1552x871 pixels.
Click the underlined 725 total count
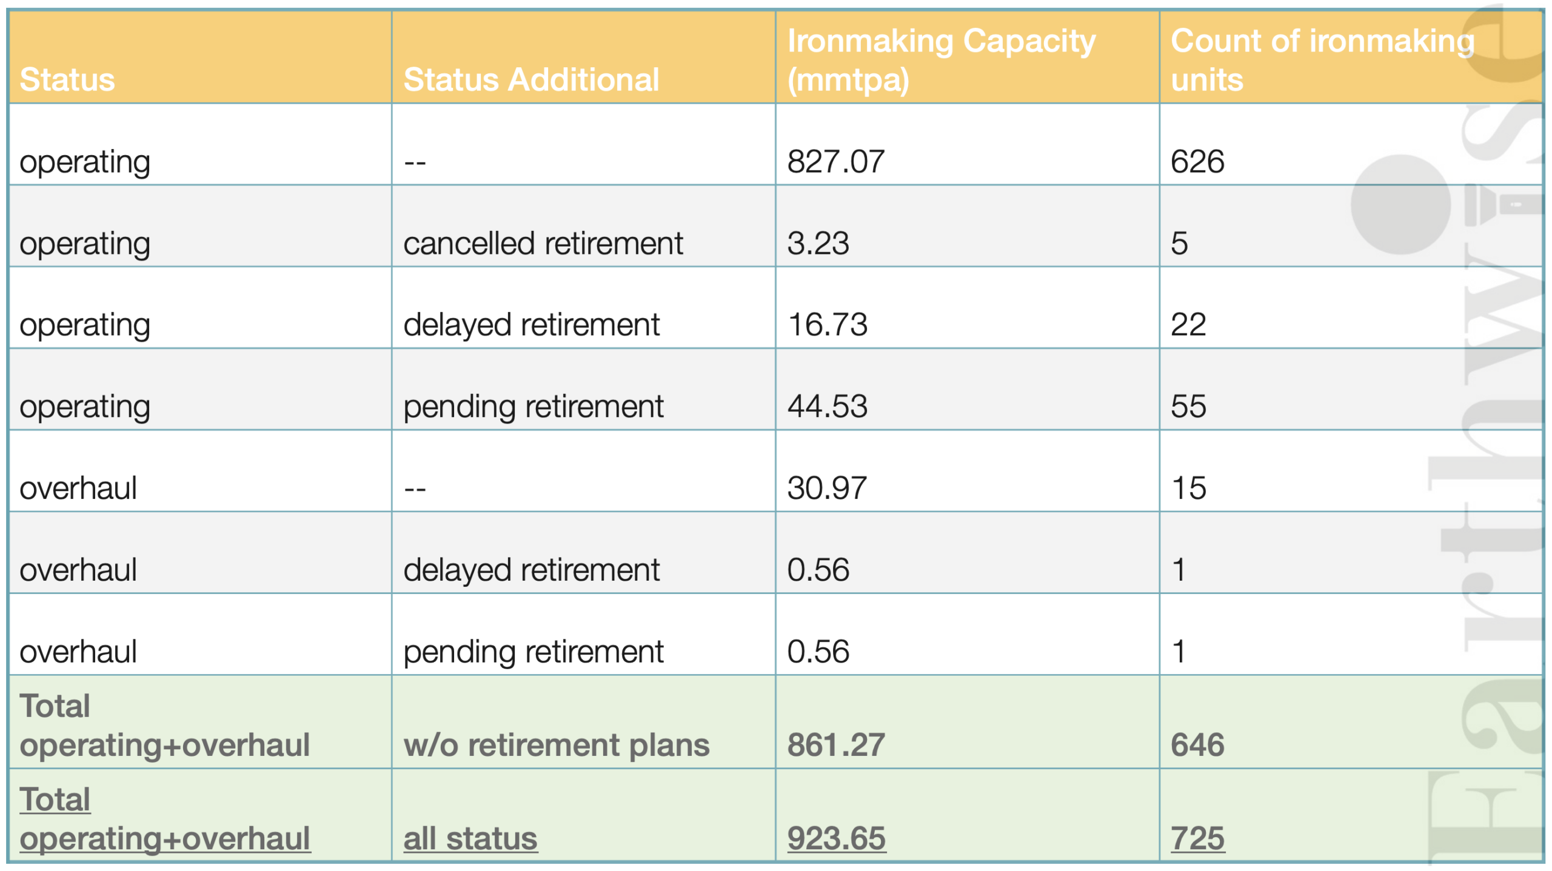coord(1197,839)
